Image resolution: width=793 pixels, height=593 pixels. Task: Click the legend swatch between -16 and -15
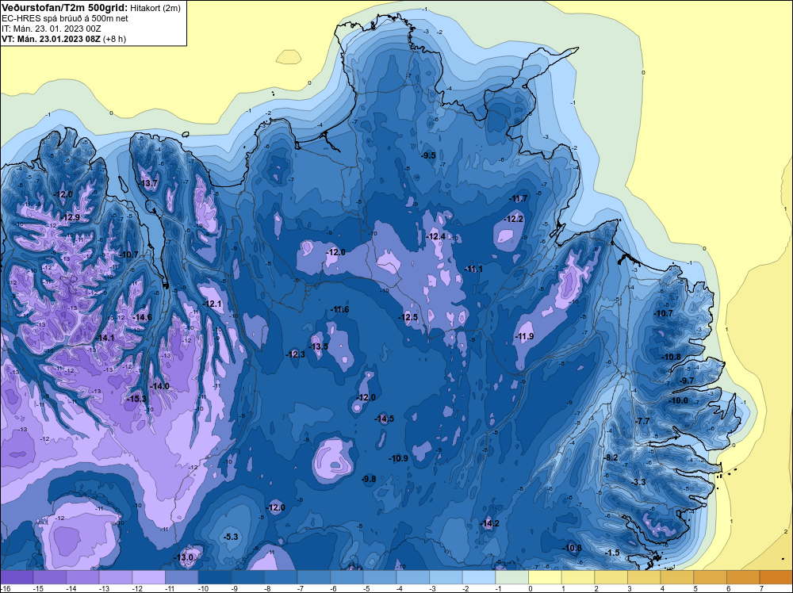coord(17,577)
